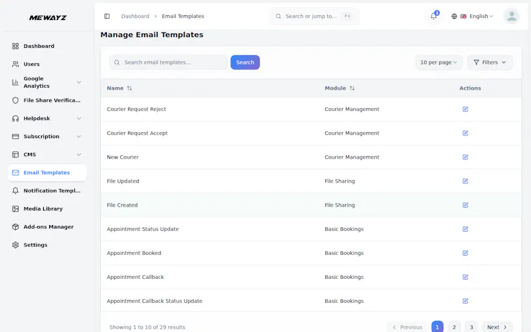The width and height of the screenshot is (531, 332).
Task: Click the blue Search button
Action: point(245,62)
